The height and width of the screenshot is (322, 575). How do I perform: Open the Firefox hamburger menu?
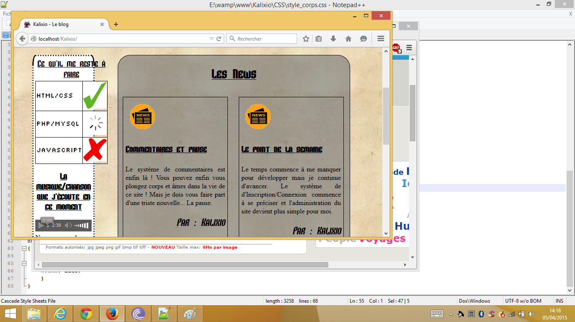(380, 38)
